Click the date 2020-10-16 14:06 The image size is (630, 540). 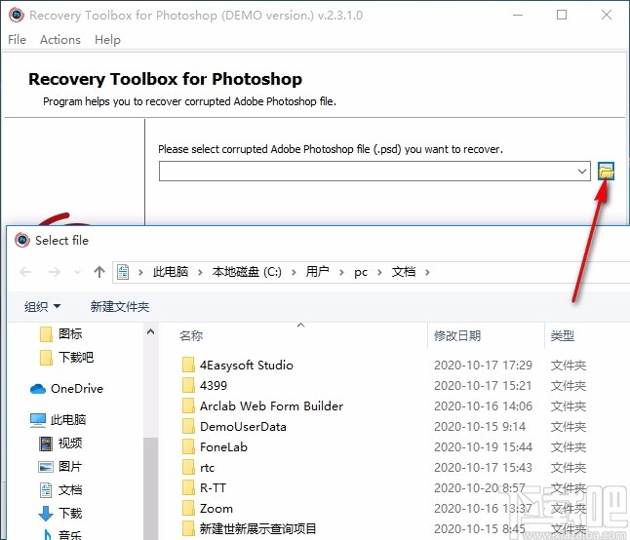483,405
